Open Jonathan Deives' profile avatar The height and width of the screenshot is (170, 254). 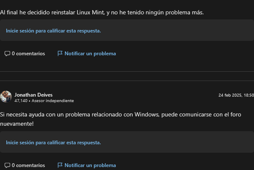pos(6,97)
